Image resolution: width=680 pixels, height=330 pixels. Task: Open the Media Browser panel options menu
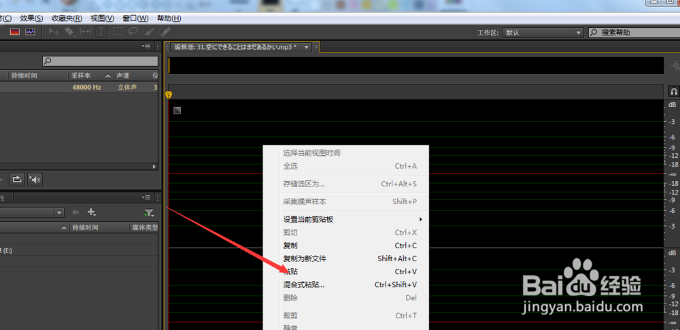click(x=146, y=197)
